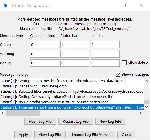This screenshot has height=140, width=150.
Task: Click the horizontal scroll left arrow
Action: point(3,113)
